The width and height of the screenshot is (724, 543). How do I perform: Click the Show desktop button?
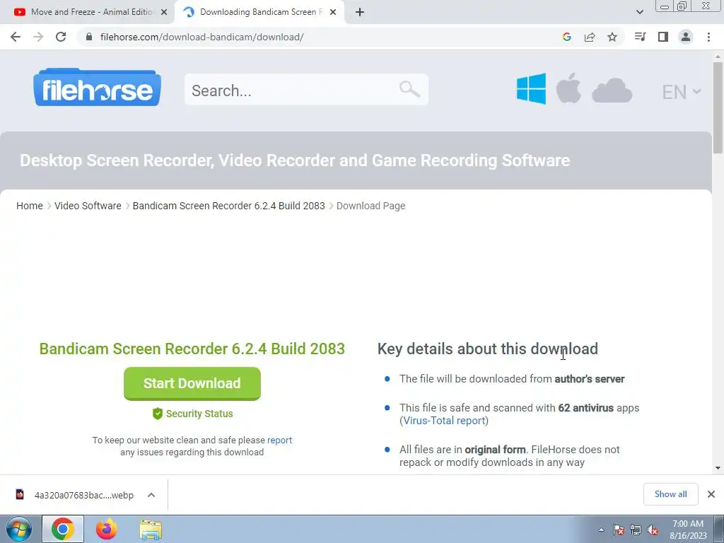coord(719,529)
